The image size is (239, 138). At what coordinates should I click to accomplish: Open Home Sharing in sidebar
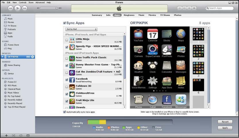click(x=14, y=65)
